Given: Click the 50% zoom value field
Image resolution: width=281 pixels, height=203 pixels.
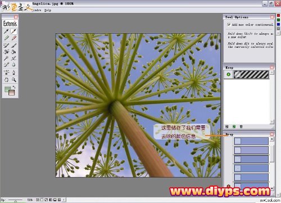Looking at the screenshot, I should click(30, 200).
